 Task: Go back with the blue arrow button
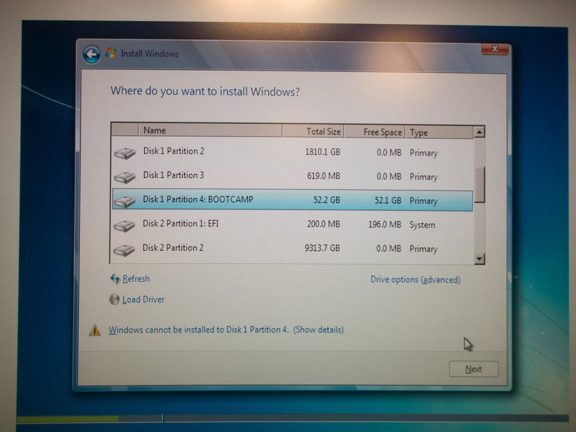91,54
